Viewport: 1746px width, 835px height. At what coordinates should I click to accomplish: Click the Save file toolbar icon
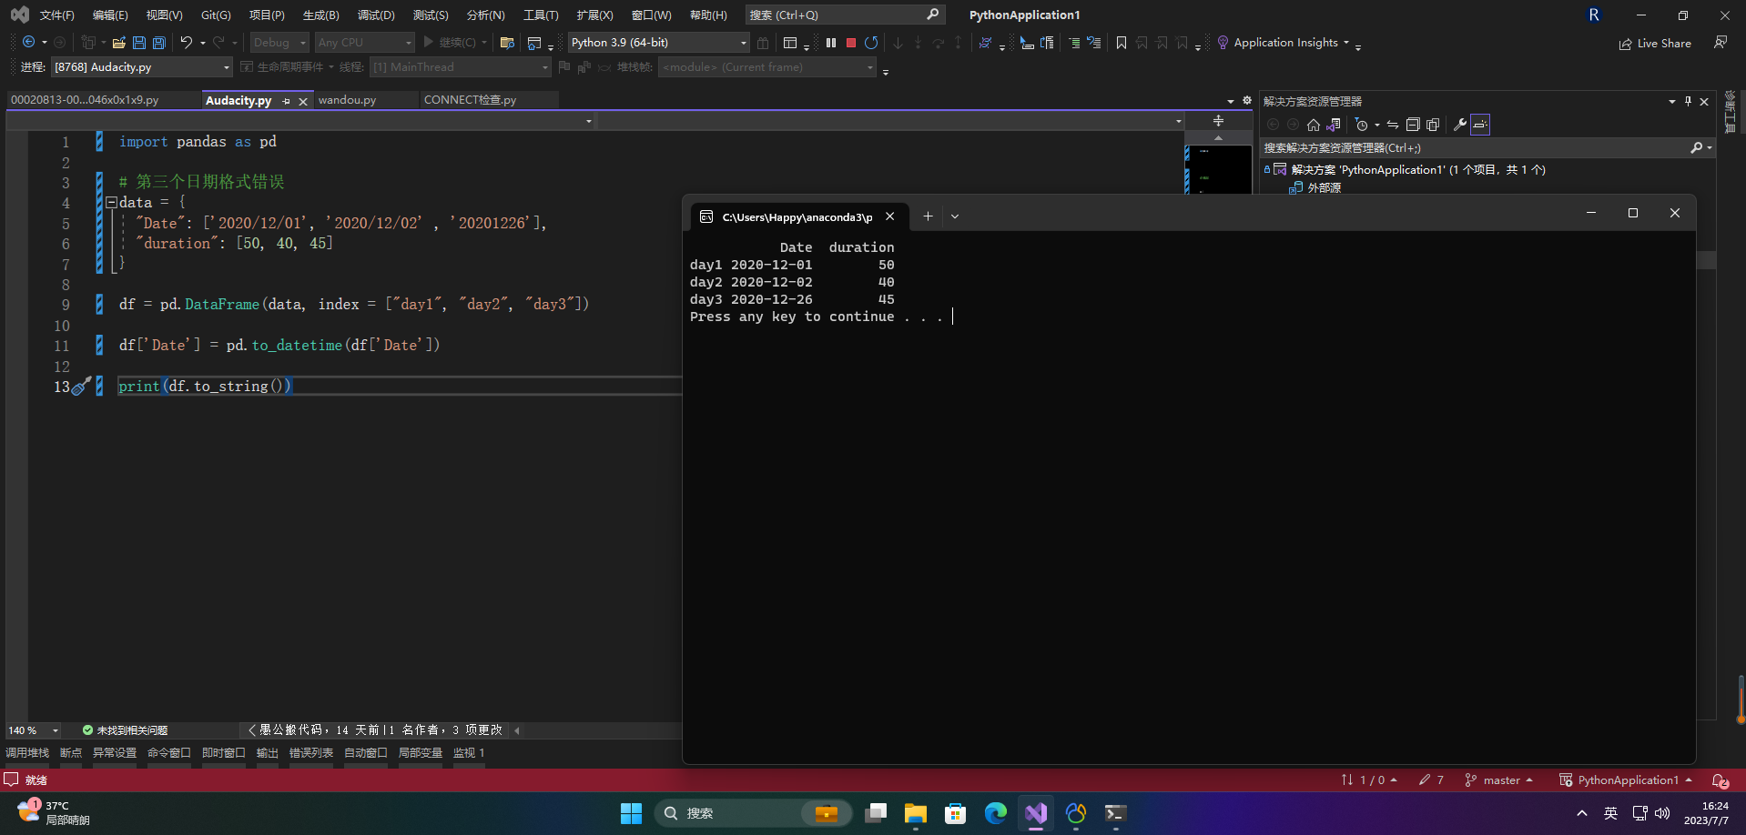139,43
